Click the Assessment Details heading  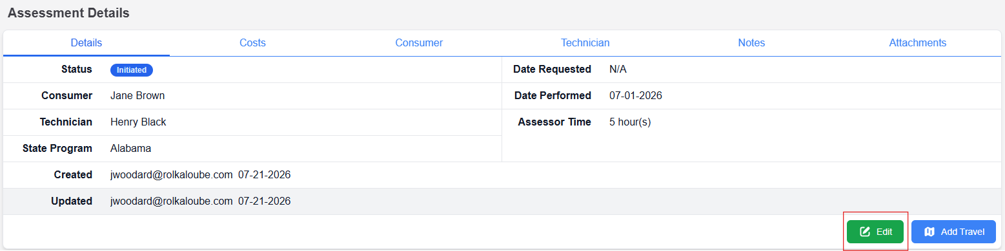pyautogui.click(x=68, y=13)
